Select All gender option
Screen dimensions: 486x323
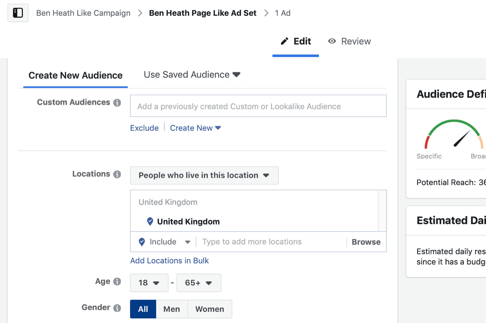coord(143,309)
